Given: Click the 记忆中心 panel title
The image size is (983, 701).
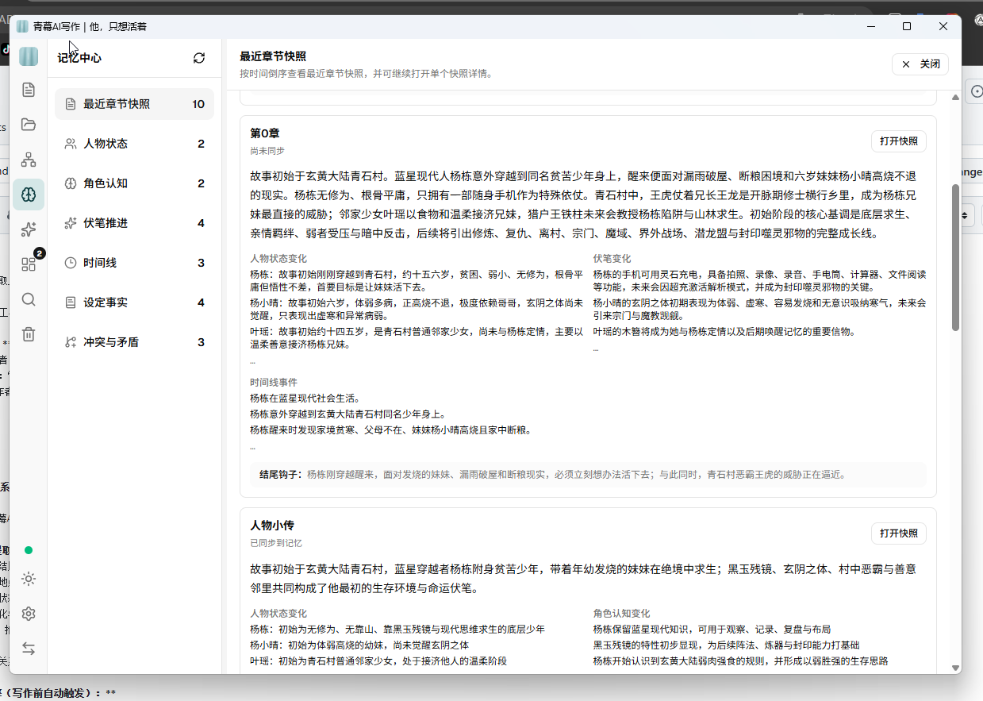Looking at the screenshot, I should coord(79,58).
